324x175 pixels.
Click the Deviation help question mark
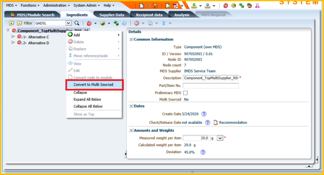203,152
